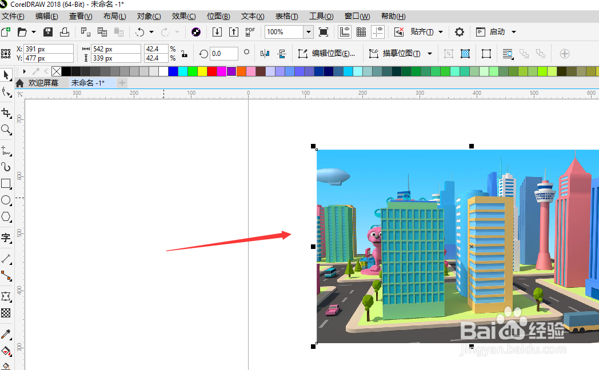This screenshot has width=599, height=370.
Task: Toggle the lock ratio padlock
Action: (x=184, y=54)
